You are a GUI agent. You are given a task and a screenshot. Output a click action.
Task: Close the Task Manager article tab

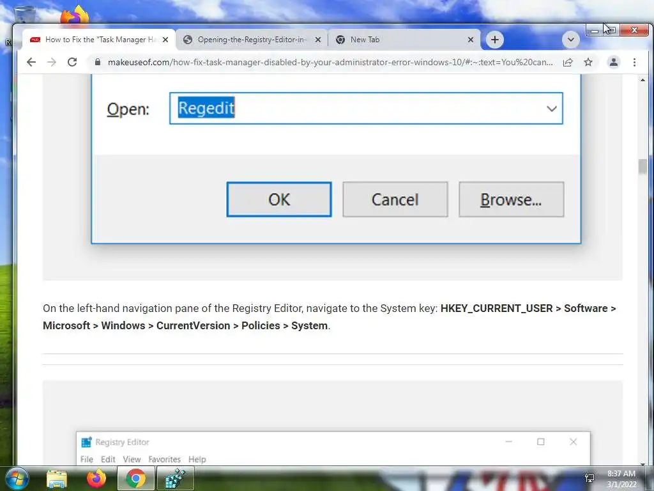[x=165, y=40]
